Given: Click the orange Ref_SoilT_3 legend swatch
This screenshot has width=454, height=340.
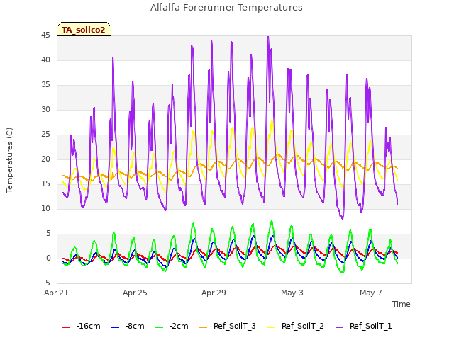Looking at the screenshot, I should pyautogui.click(x=204, y=327).
